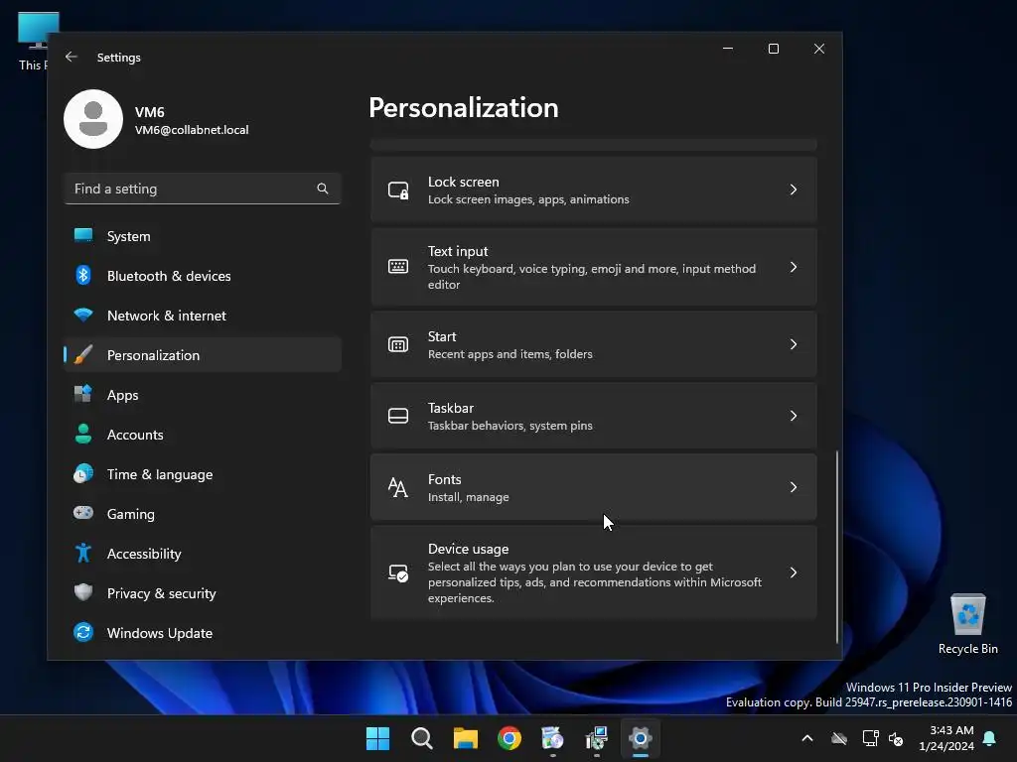Open taskbar Search
The height and width of the screenshot is (762, 1017).
(x=421, y=738)
